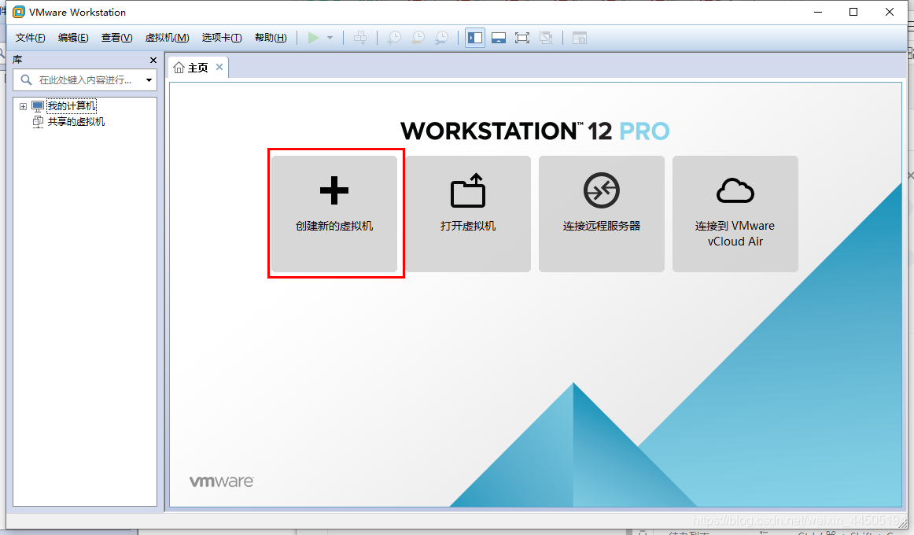Click the library search magnifier icon
914x535 pixels.
26,79
